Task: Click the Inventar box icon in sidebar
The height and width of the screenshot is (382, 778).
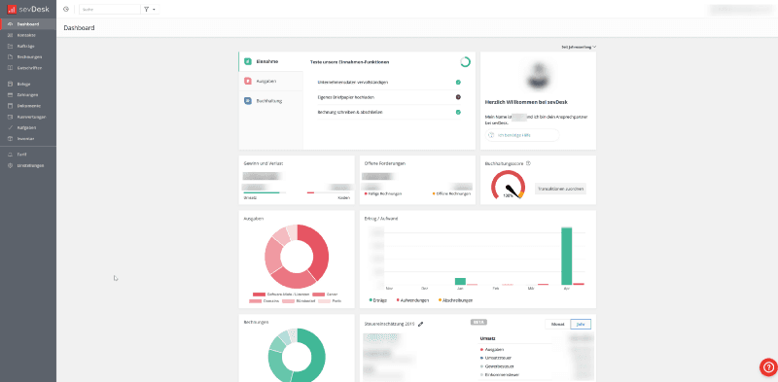Action: (11, 138)
